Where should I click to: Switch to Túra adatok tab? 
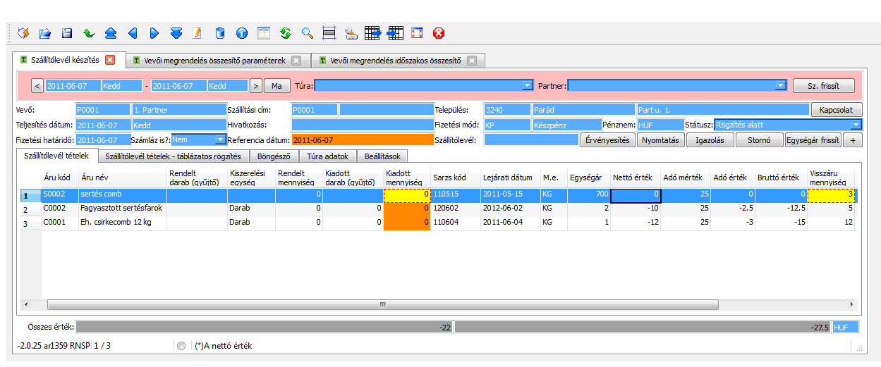click(x=328, y=156)
